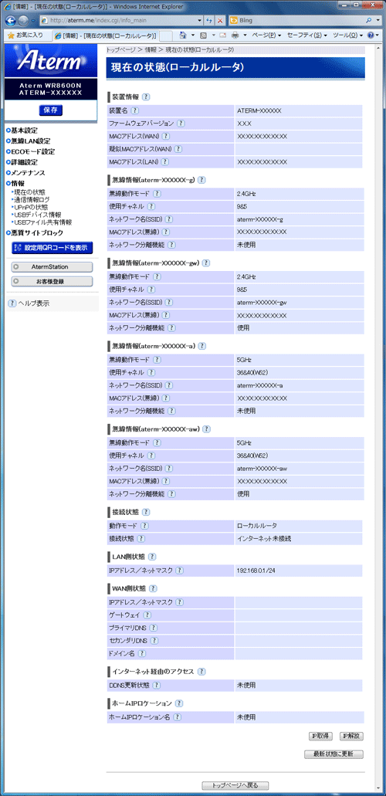Open help icon beside DDNS更新状態
The image size is (386, 796).
(157, 686)
